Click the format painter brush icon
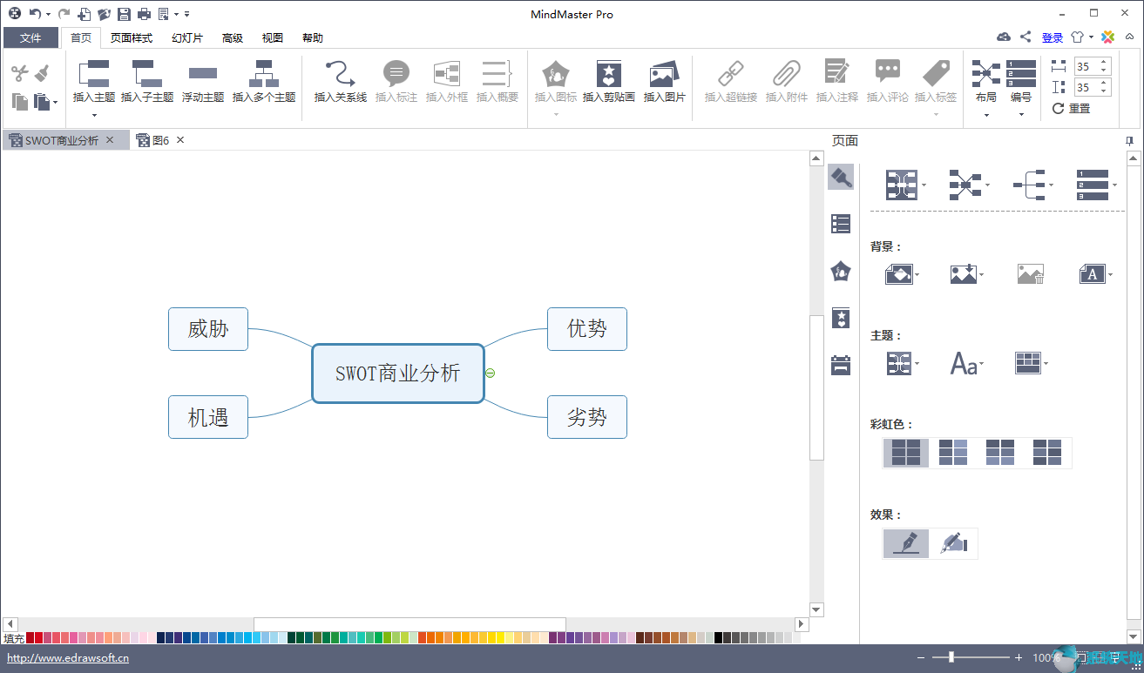Viewport: 1144px width, 673px height. (x=42, y=73)
